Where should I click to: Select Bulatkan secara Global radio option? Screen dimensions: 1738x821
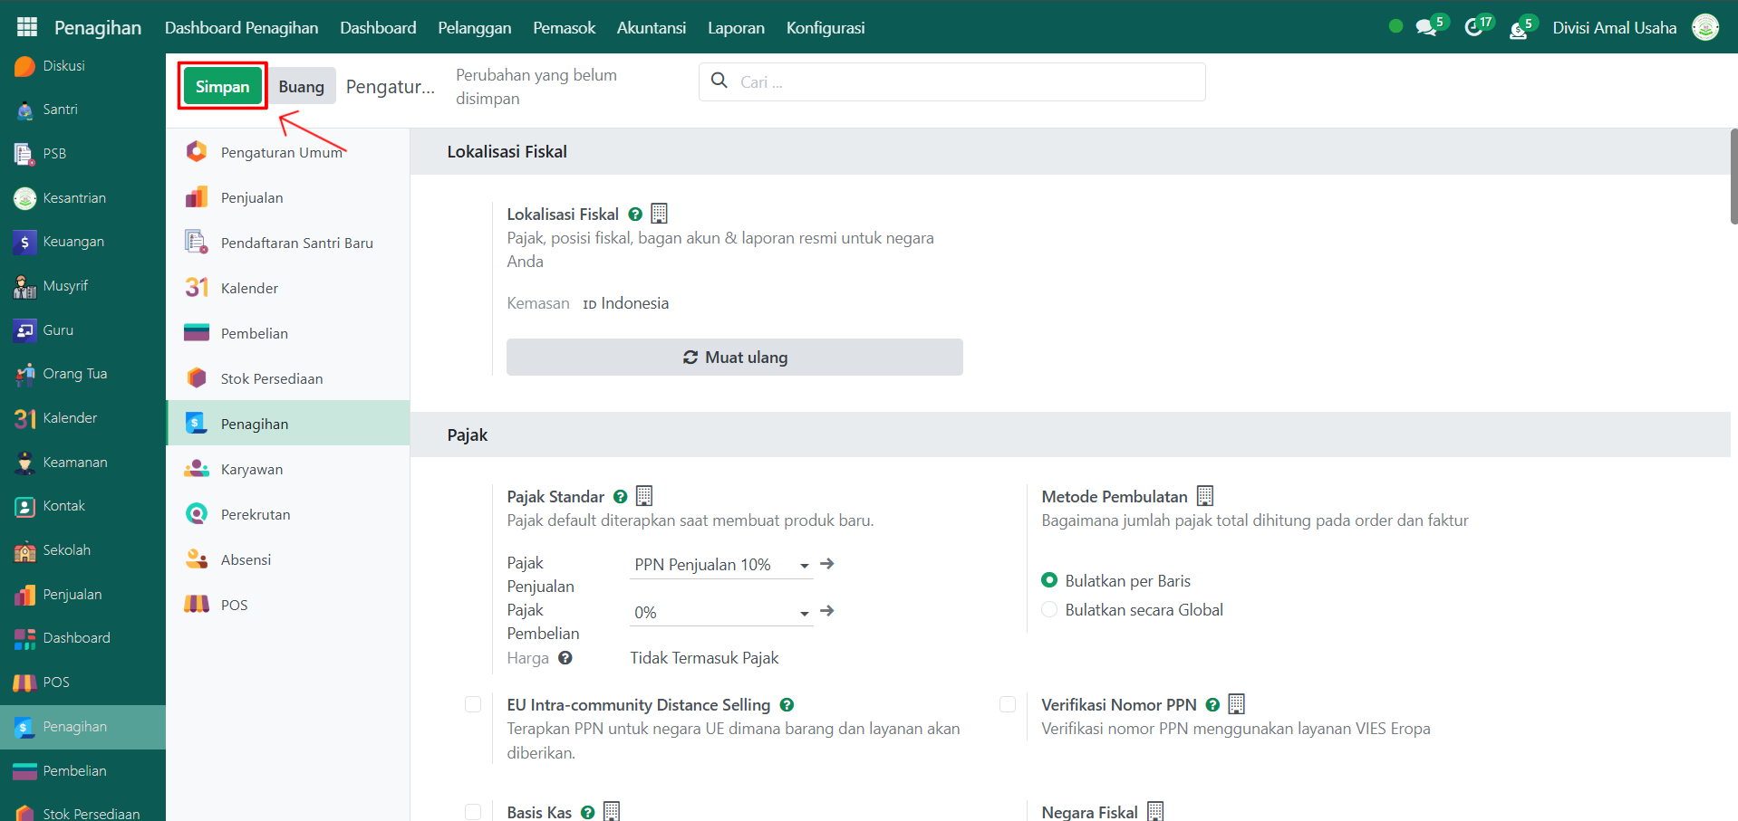[1049, 610]
